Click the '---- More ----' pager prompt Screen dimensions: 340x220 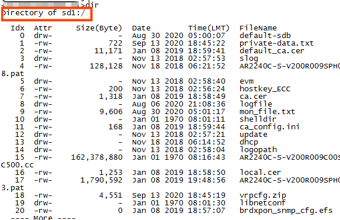(x=43, y=218)
